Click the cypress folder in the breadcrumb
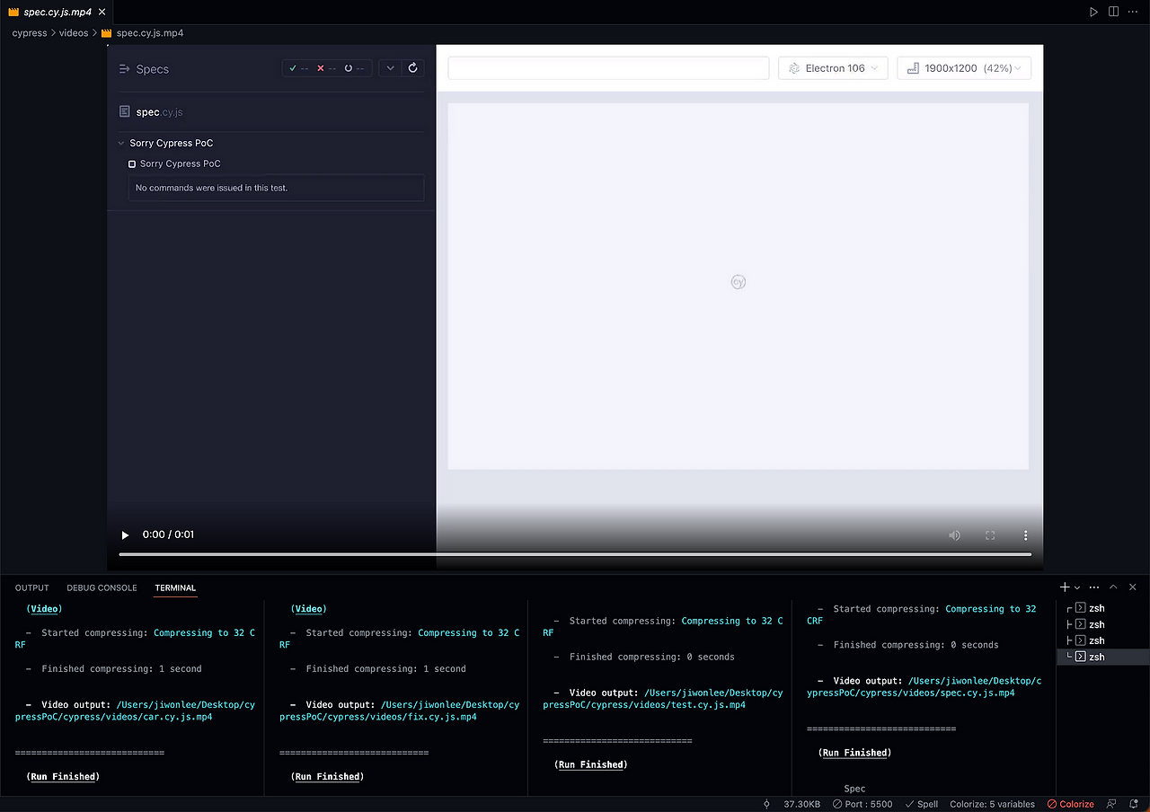The width and height of the screenshot is (1150, 812). coord(30,33)
